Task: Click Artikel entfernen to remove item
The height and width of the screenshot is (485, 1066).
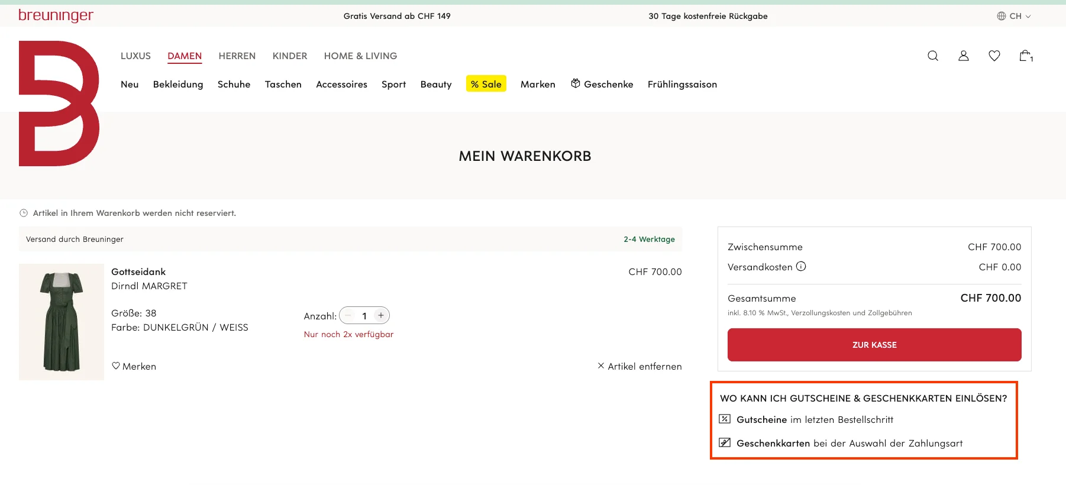Action: point(639,366)
